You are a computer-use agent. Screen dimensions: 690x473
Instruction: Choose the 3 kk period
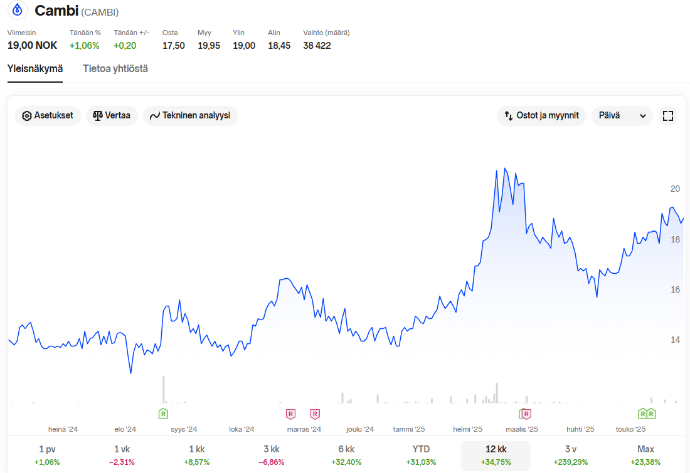271,455
